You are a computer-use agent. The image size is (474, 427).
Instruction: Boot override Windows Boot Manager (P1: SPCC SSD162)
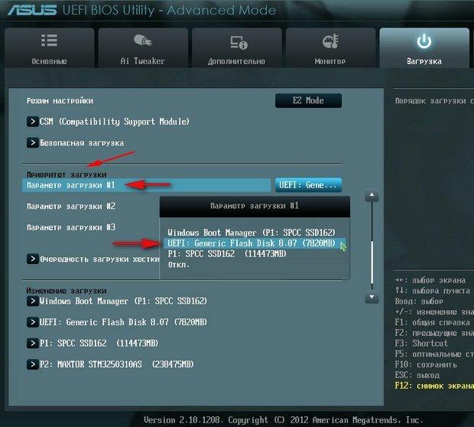point(117,301)
